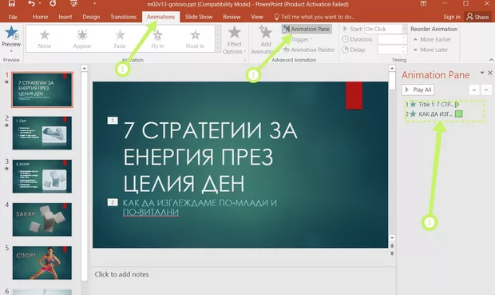Image resolution: width=495 pixels, height=295 pixels.
Task: Choose the None animation effect
Action: (x=45, y=39)
